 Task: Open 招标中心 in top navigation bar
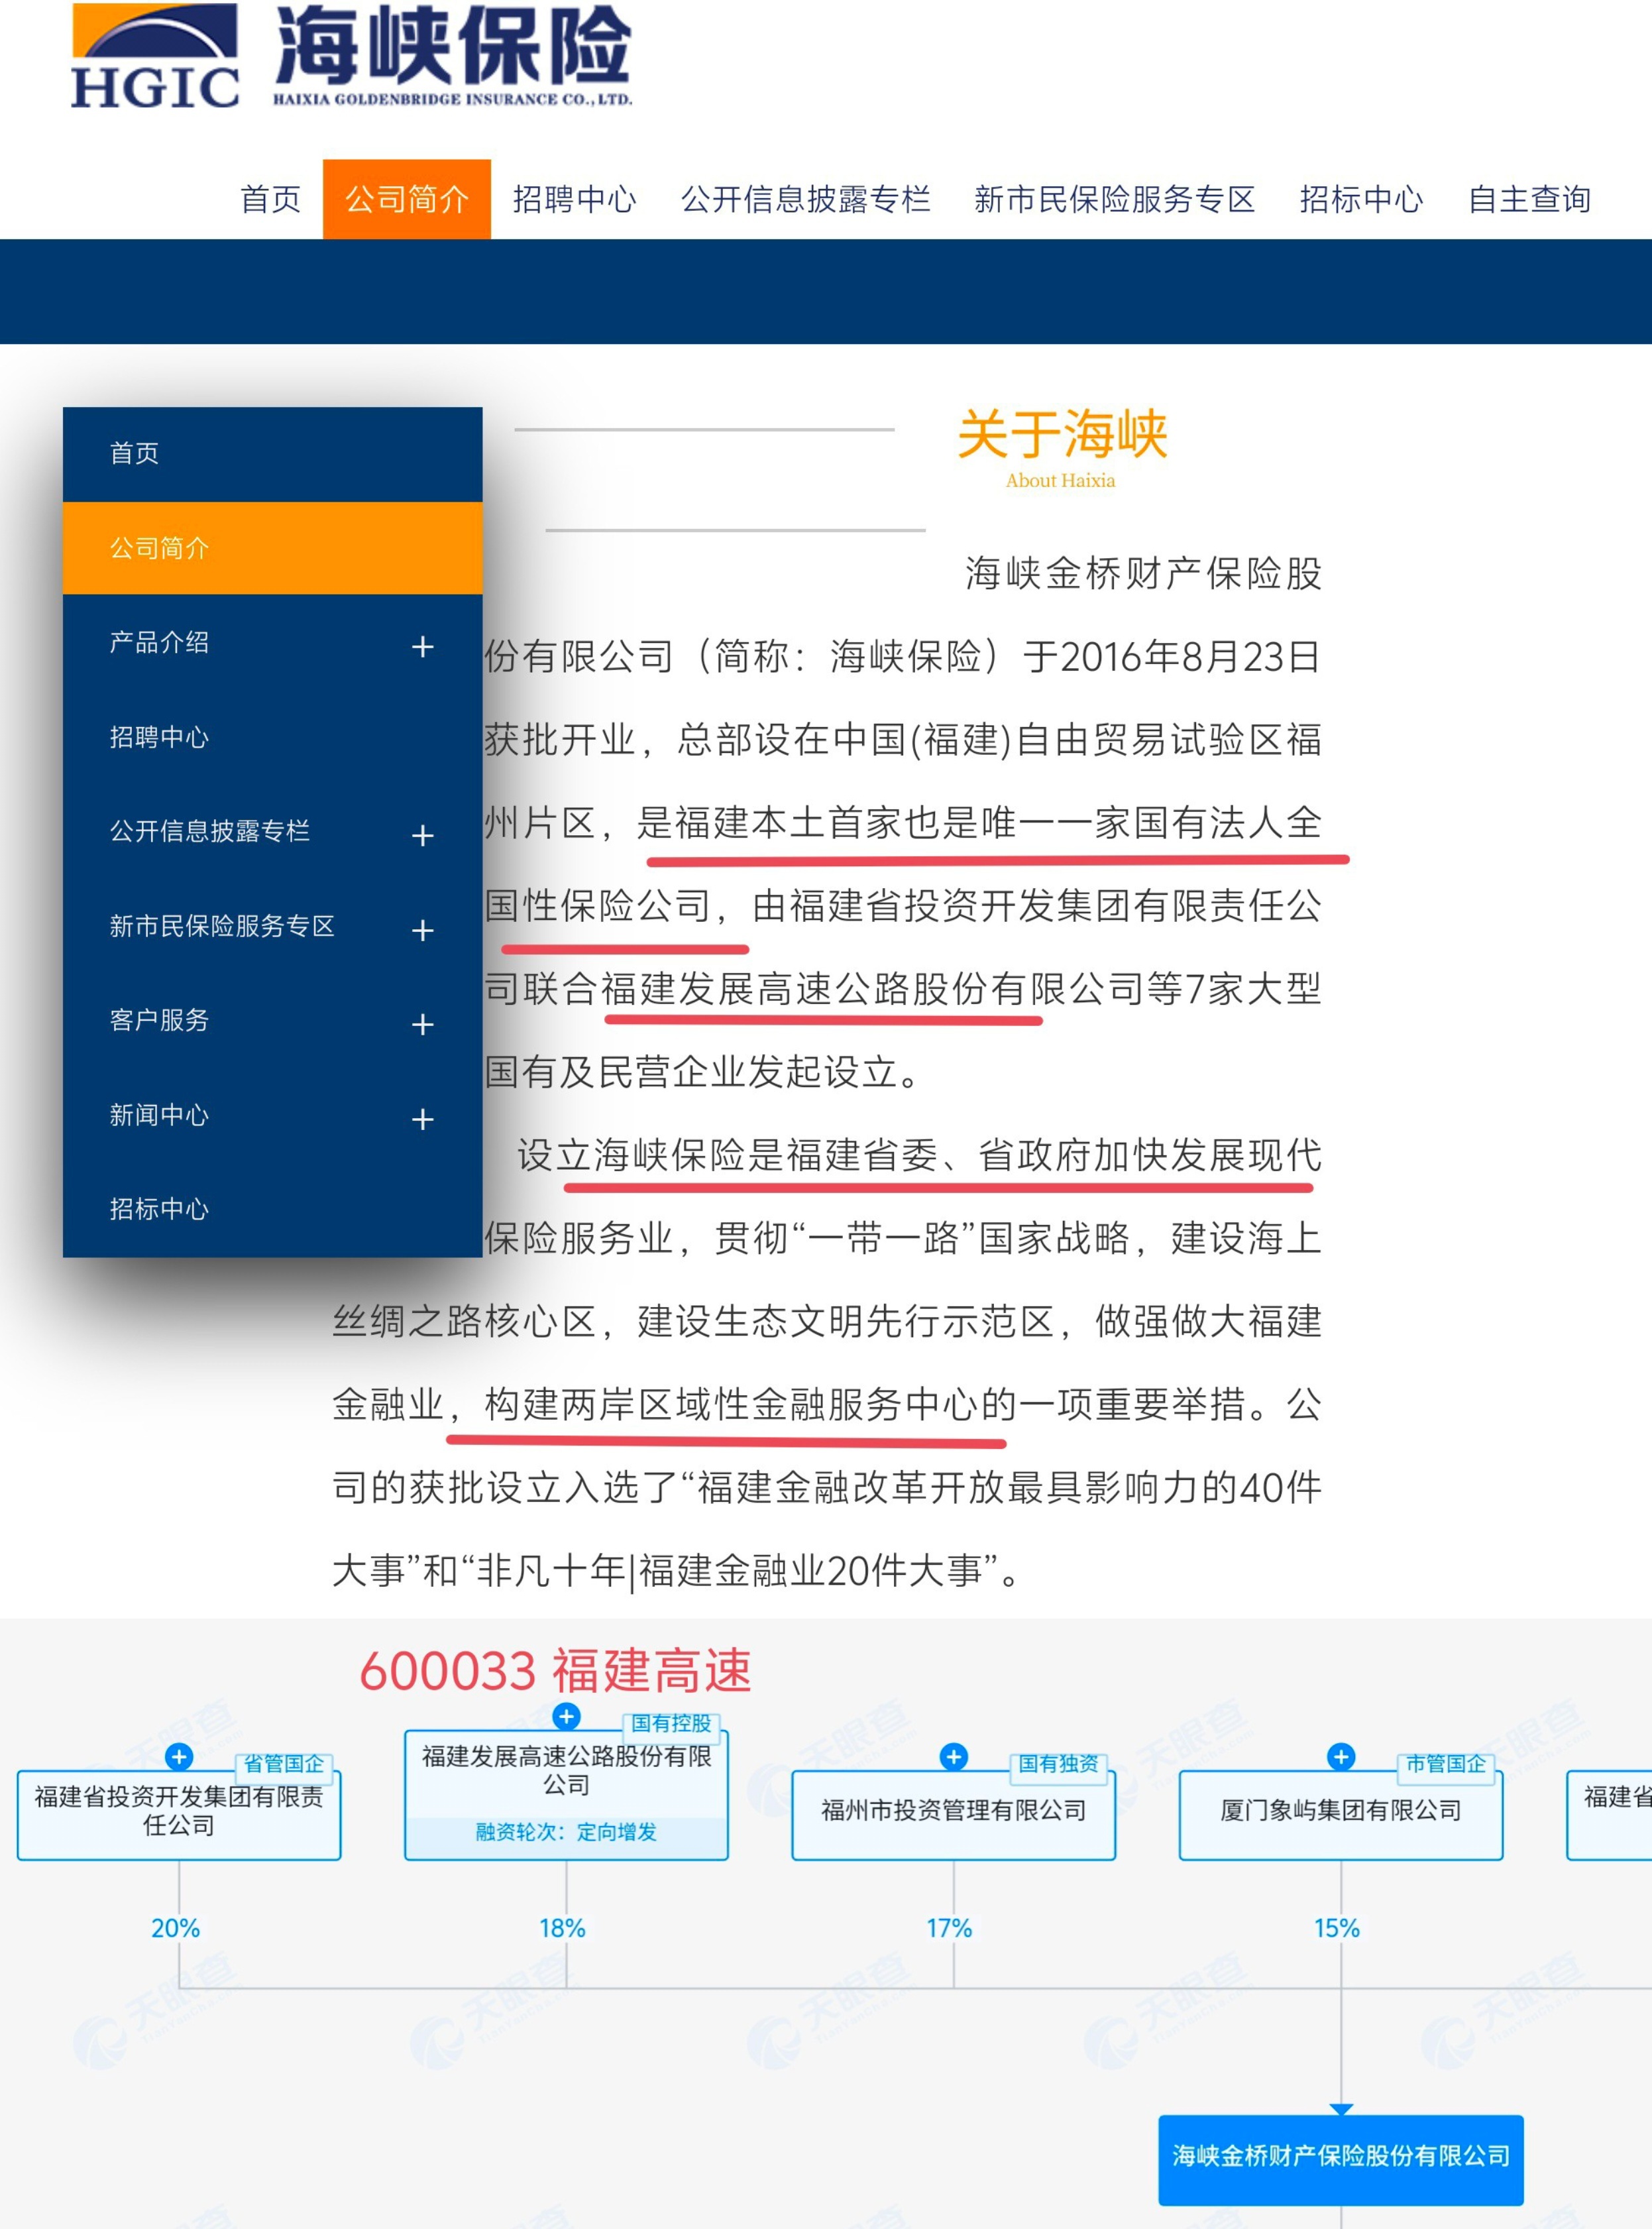(x=1360, y=199)
